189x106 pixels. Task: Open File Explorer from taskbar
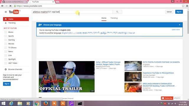point(20,103)
